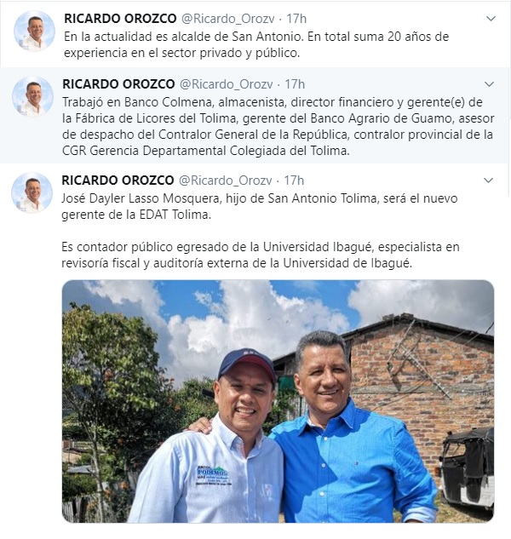The width and height of the screenshot is (511, 539).
Task: Open RICARDO OROZCO name in third tweet
Action: [x=118, y=181]
